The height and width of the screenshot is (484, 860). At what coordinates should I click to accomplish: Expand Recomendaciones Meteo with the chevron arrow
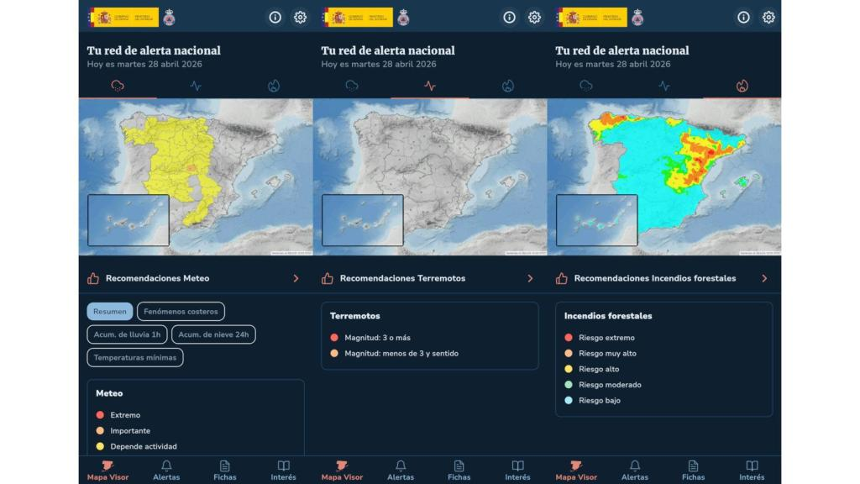click(296, 278)
